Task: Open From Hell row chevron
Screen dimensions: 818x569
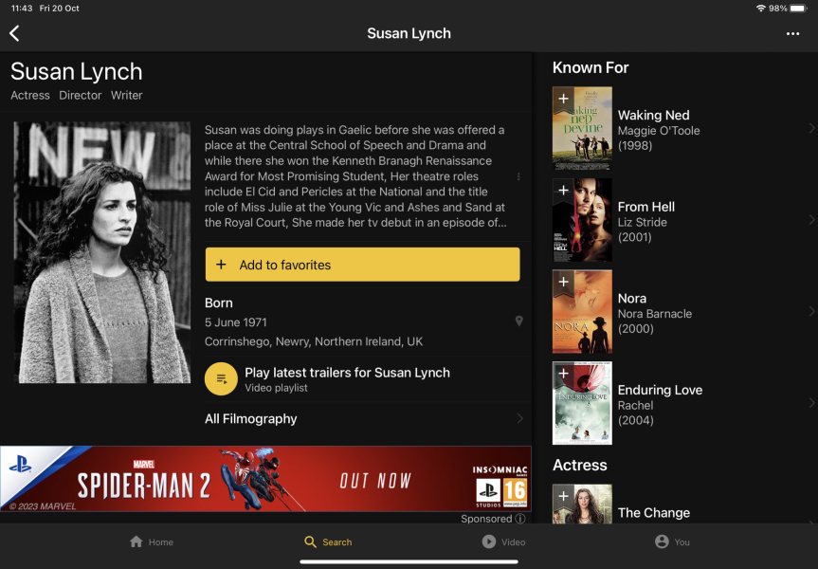Action: click(x=810, y=220)
